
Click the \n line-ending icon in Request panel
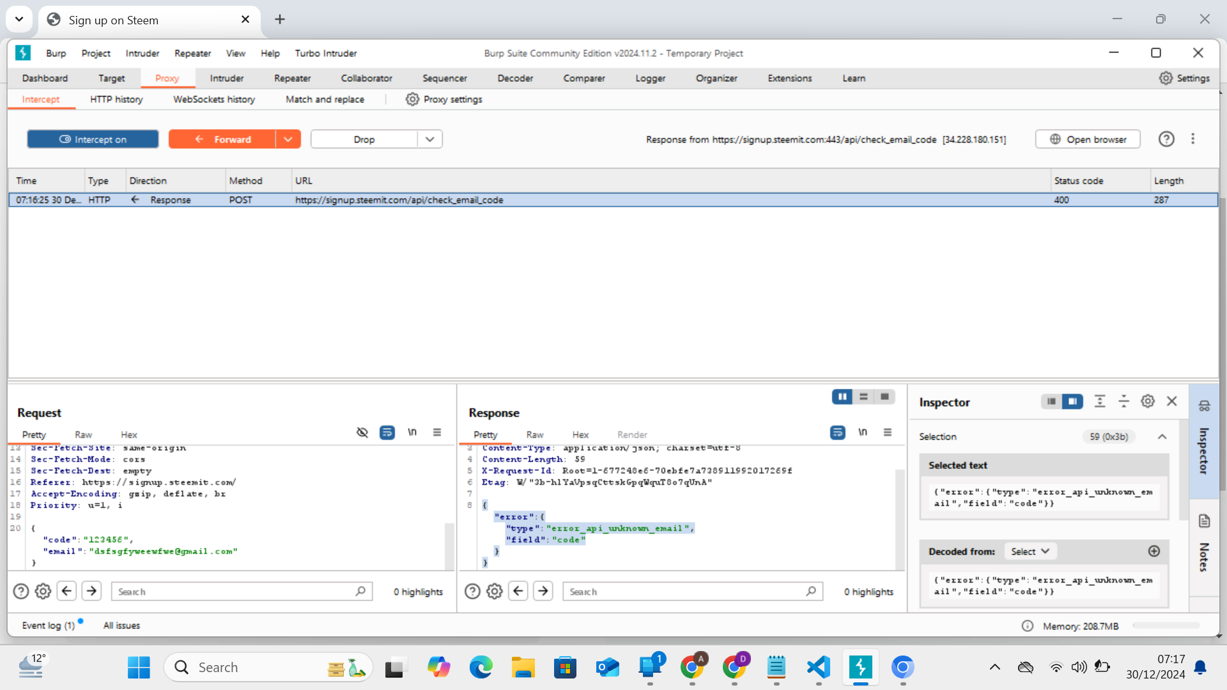tap(412, 433)
